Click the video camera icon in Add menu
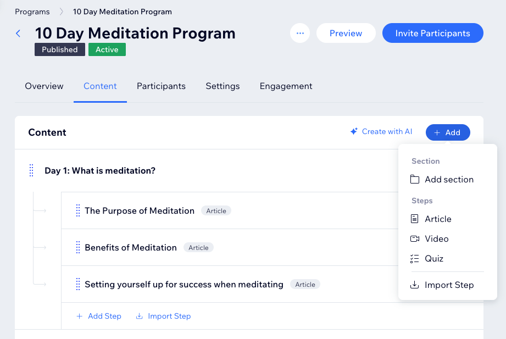This screenshot has height=339, width=506. (415, 238)
